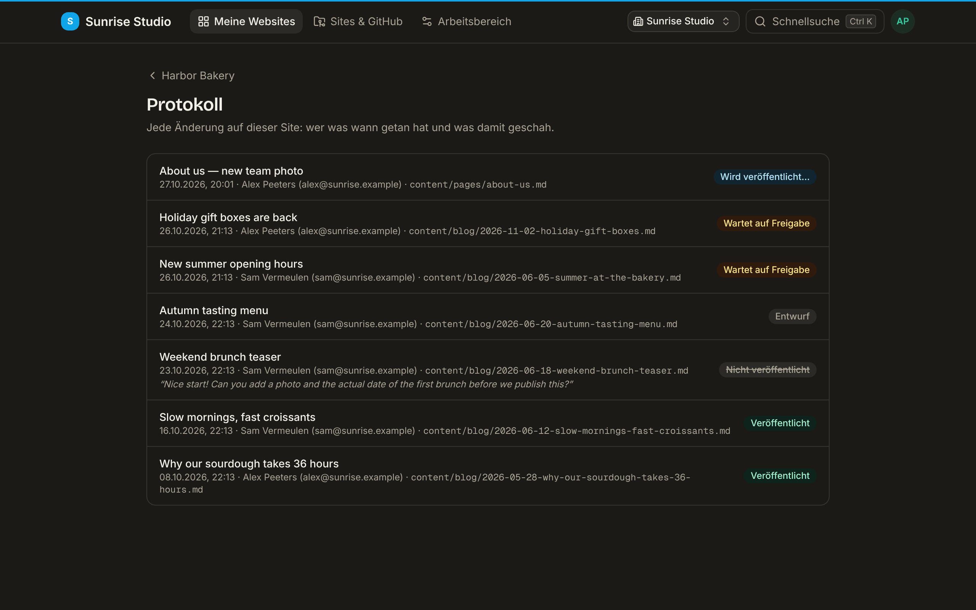The image size is (976, 610).
Task: Click the Ctrl K shortcut badge
Action: (x=860, y=21)
